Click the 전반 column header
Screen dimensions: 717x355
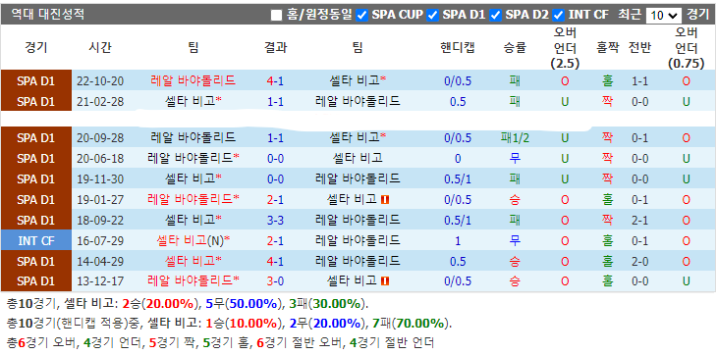point(639,47)
